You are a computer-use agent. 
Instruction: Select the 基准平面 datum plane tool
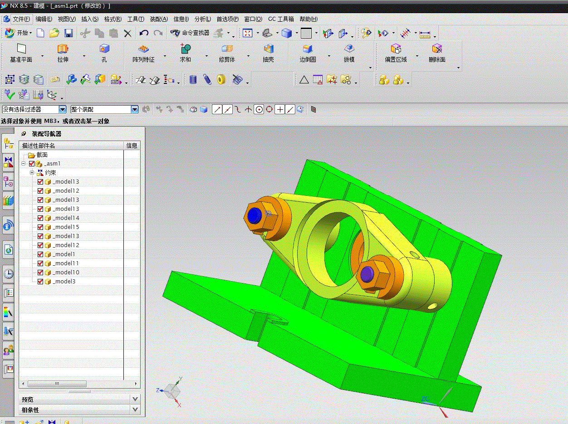(x=21, y=54)
